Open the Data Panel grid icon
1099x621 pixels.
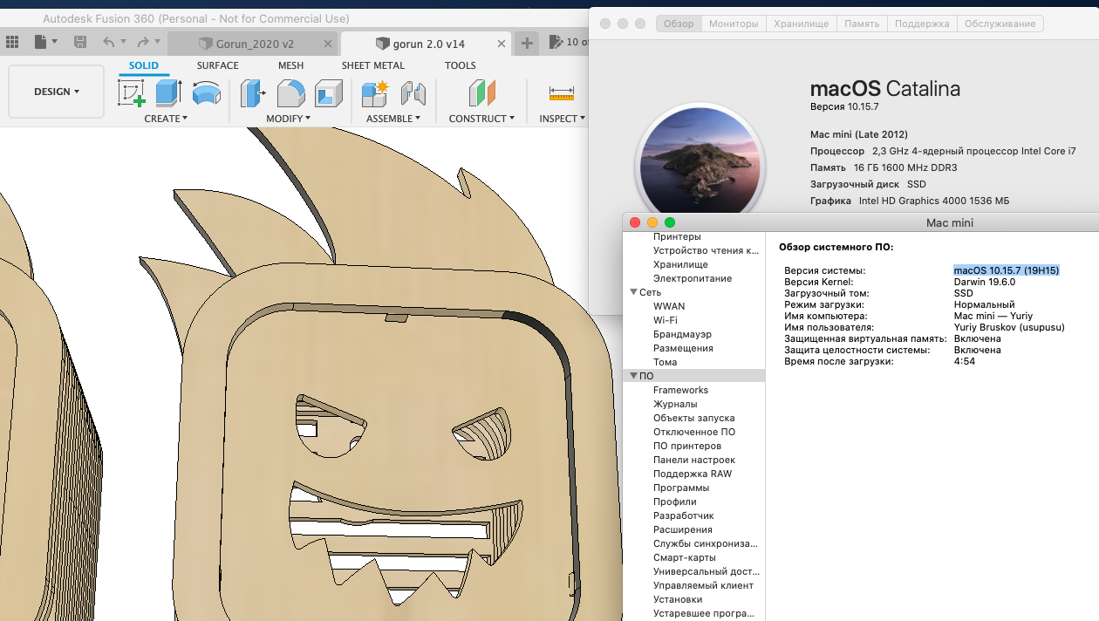(12, 42)
